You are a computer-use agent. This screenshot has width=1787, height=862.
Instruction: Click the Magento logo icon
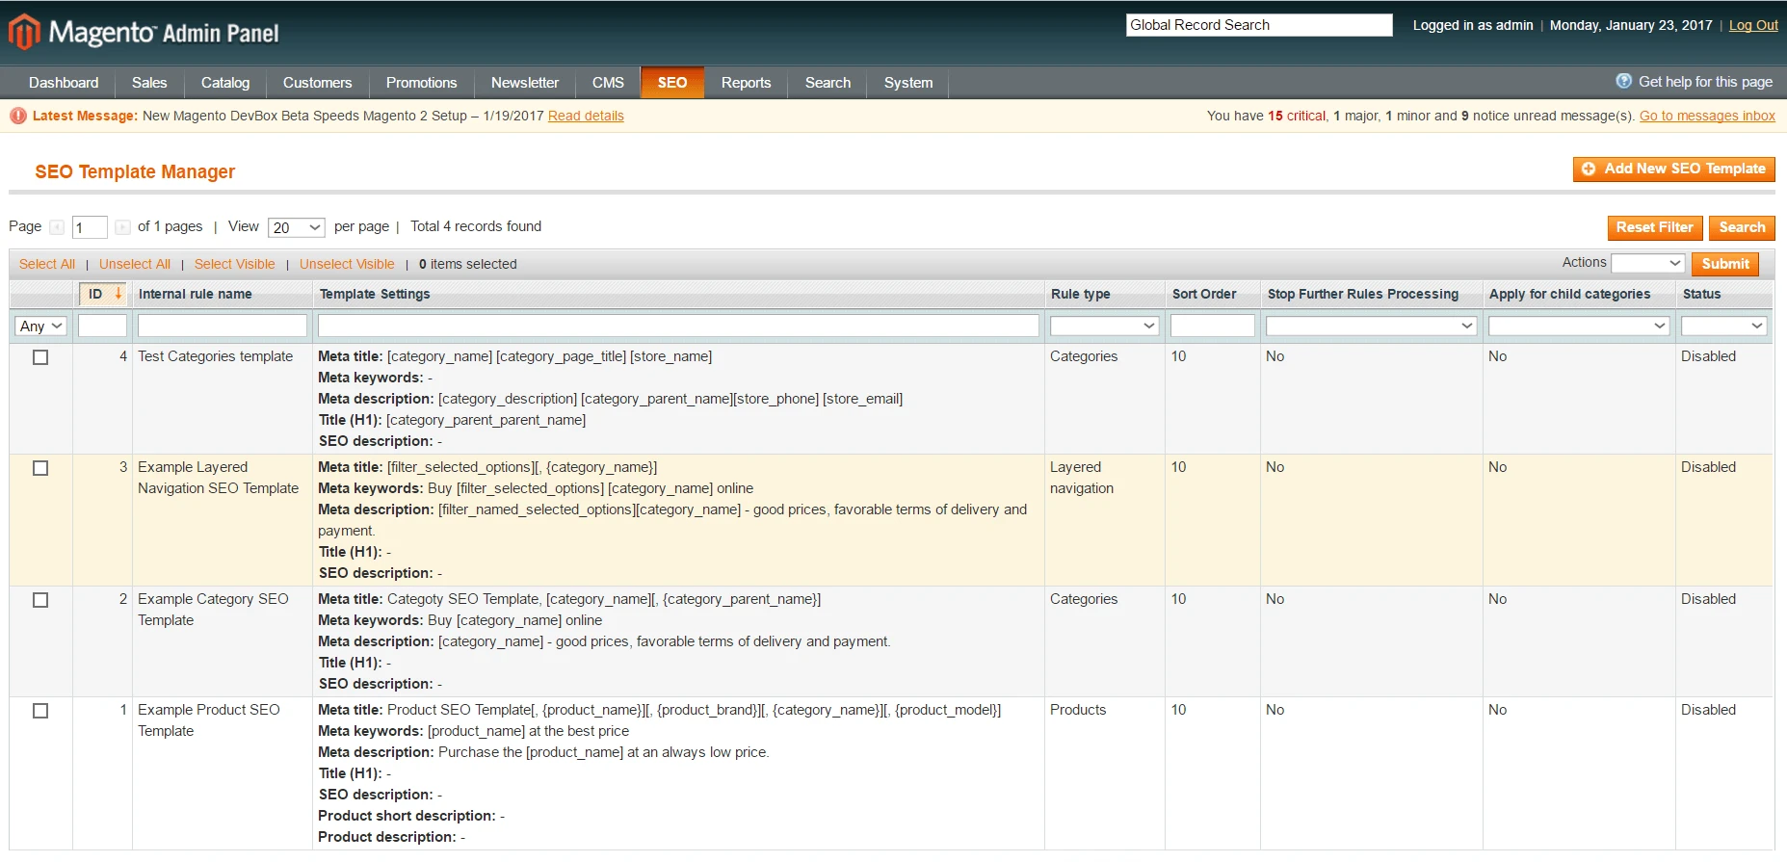(24, 32)
